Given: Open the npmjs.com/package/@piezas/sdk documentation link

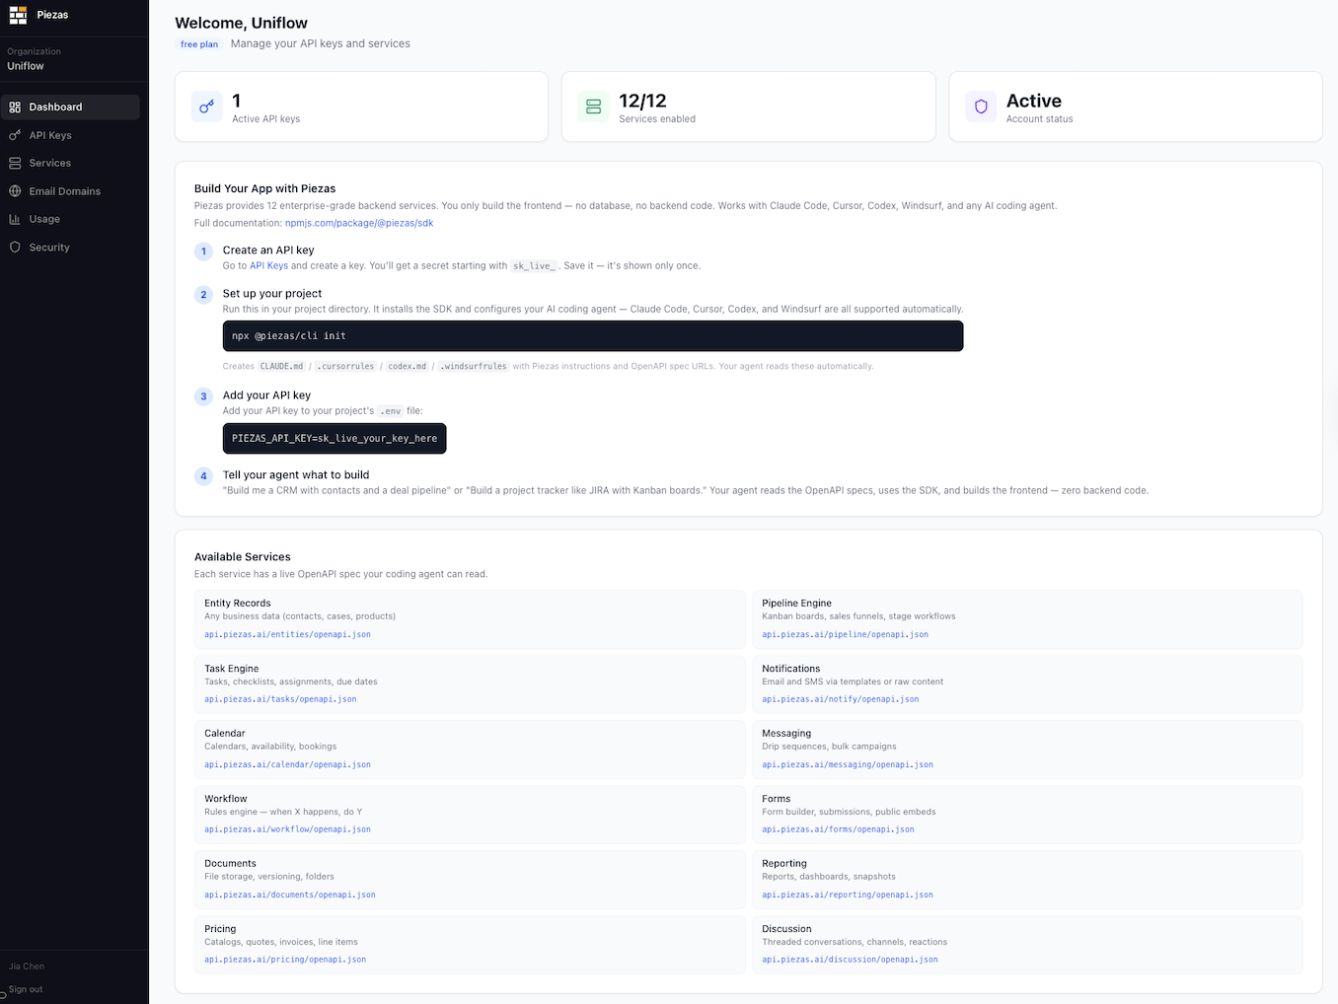Looking at the screenshot, I should coord(359,223).
